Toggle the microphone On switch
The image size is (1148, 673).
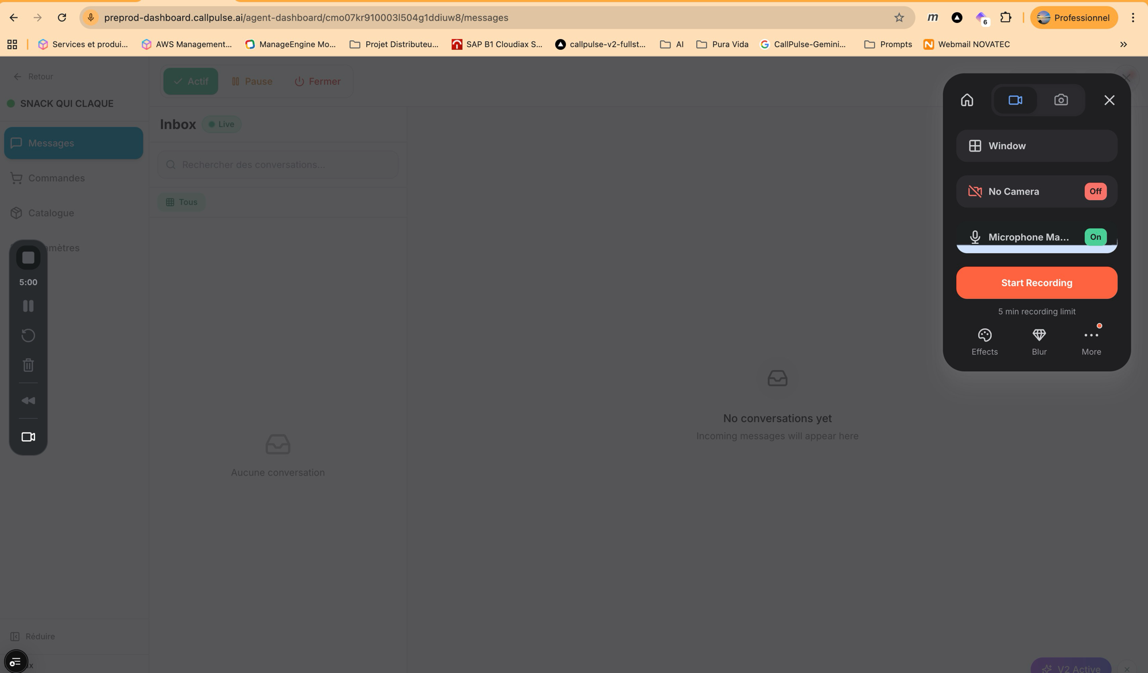click(x=1095, y=237)
